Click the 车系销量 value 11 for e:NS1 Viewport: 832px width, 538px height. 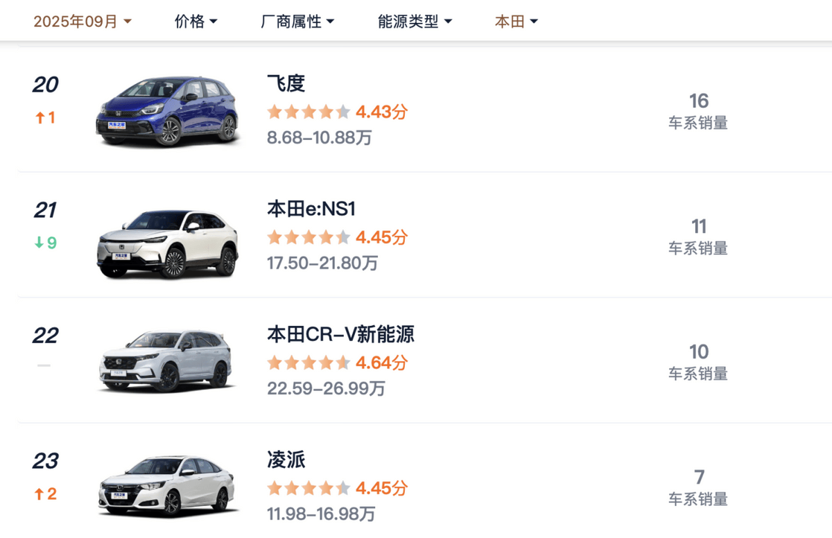[x=699, y=227]
